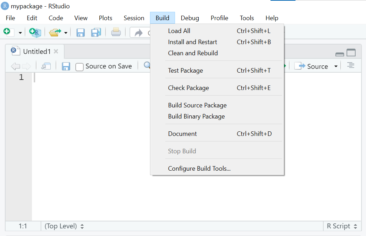Viewport: 366px width, 236px height.
Task: Expand the Source button dropdown arrow
Action: pyautogui.click(x=336, y=66)
